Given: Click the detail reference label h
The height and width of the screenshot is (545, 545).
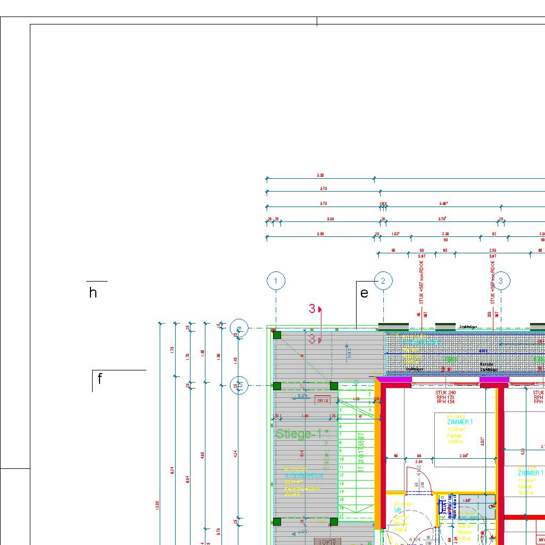Looking at the screenshot, I should pyautogui.click(x=93, y=292).
